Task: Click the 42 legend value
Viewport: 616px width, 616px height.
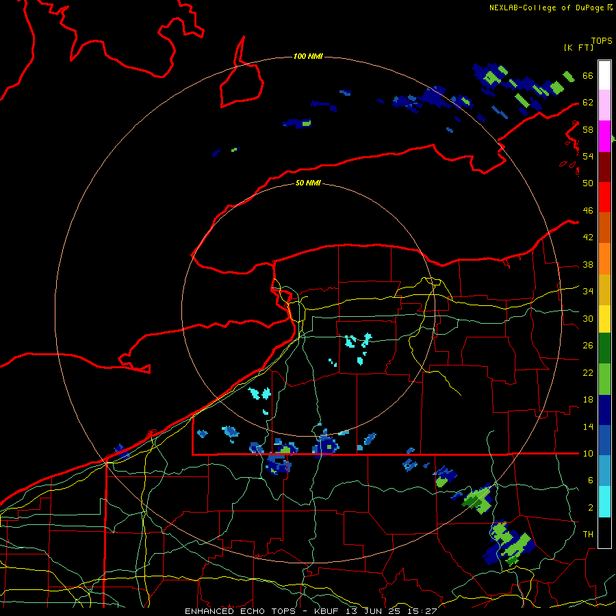Action: click(588, 237)
